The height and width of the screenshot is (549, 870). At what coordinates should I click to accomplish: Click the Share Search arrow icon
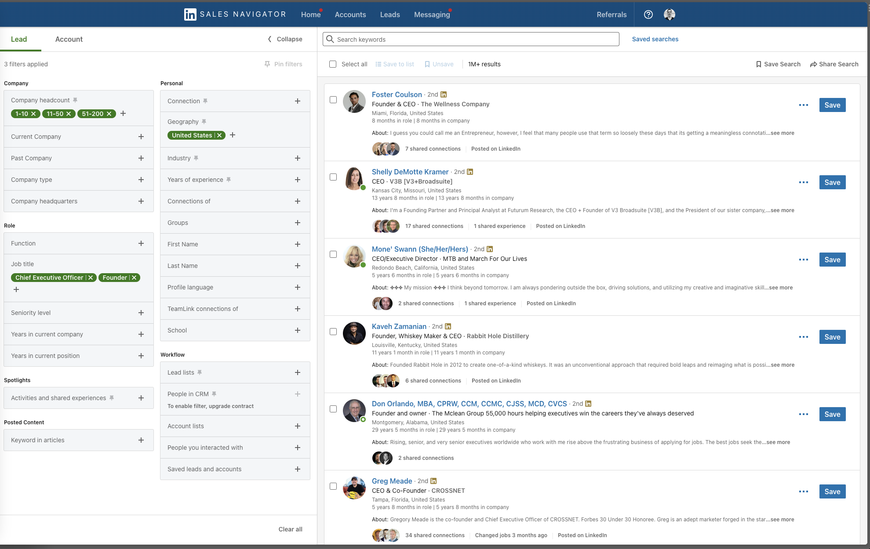point(814,64)
